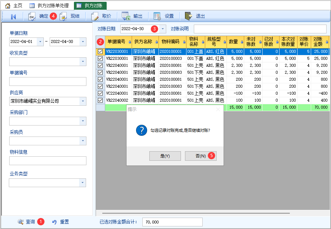Click 否(N) in the dialog
Viewport: 331px width, 229px height.
pyautogui.click(x=201, y=156)
